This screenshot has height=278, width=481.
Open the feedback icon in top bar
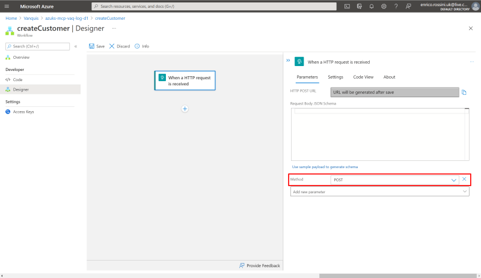408,6
